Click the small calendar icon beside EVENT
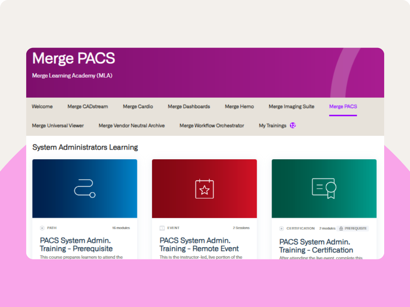The height and width of the screenshot is (307, 410). (x=162, y=228)
